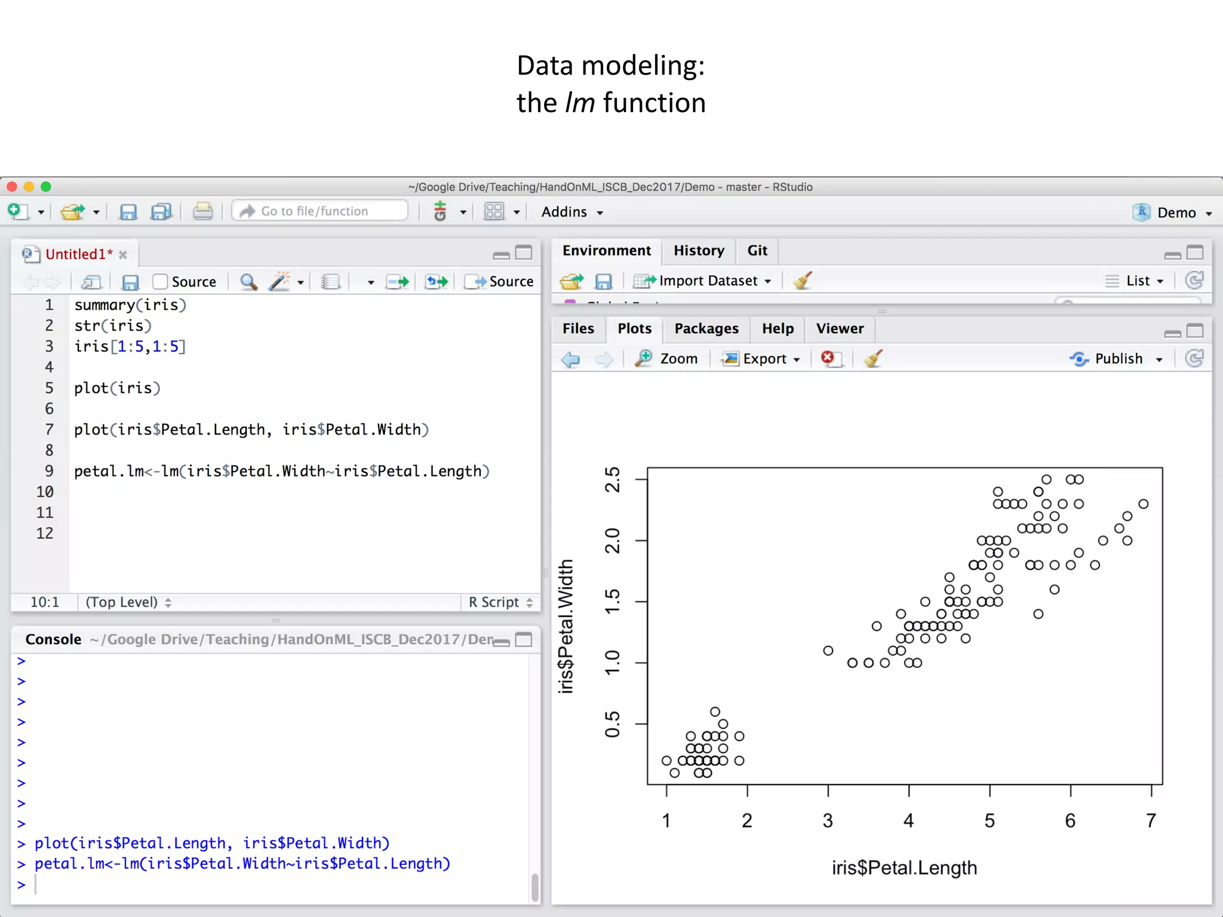Viewport: 1223px width, 917px height.
Task: Maximize the source editor pane
Action: [x=524, y=253]
